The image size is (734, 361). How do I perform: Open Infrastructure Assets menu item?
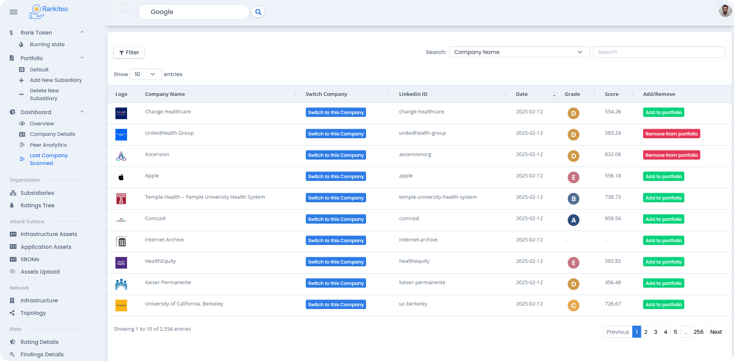[x=49, y=234]
